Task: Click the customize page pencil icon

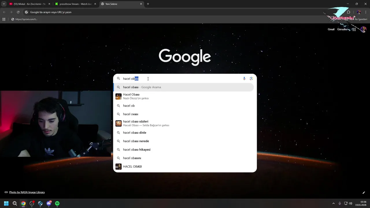Action: (364, 192)
